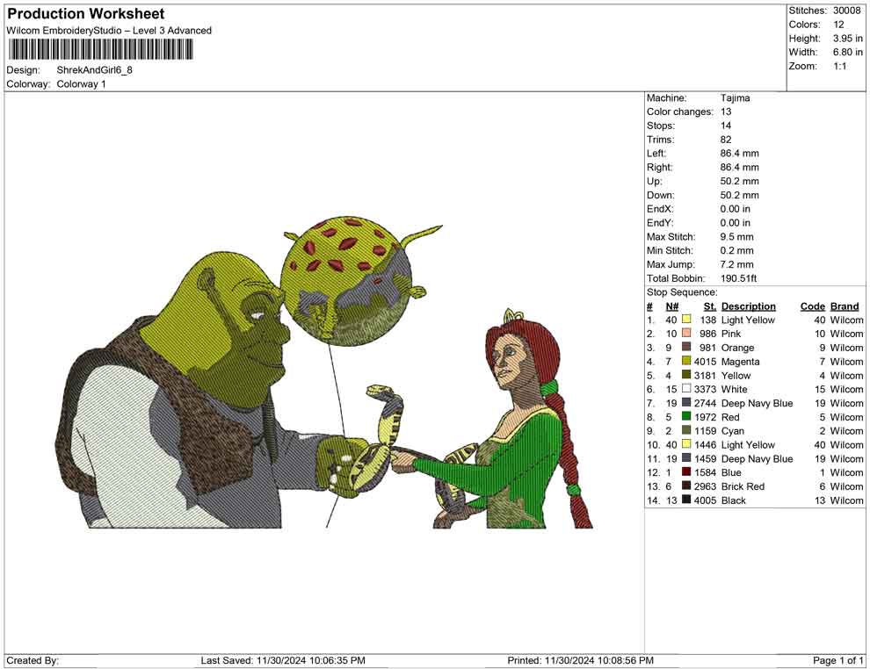
Task: Select the 'Pink' description in row 2
Action: [731, 334]
